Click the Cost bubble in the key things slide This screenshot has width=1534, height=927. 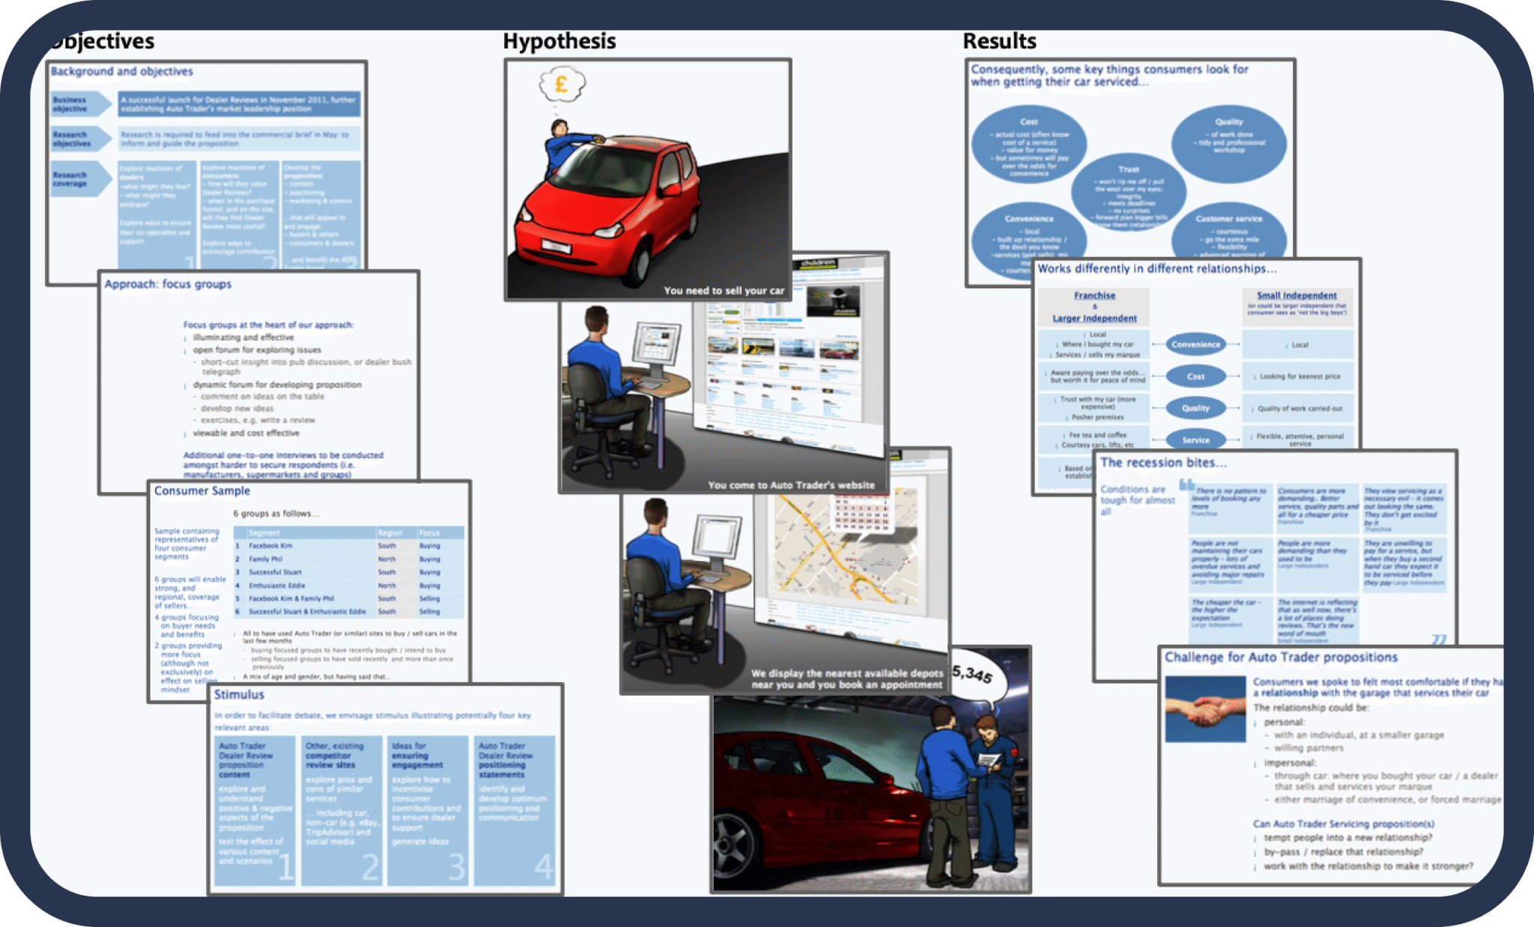1029,145
